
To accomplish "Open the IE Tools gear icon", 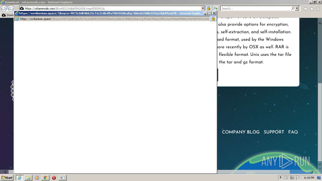I will coord(318,9).
